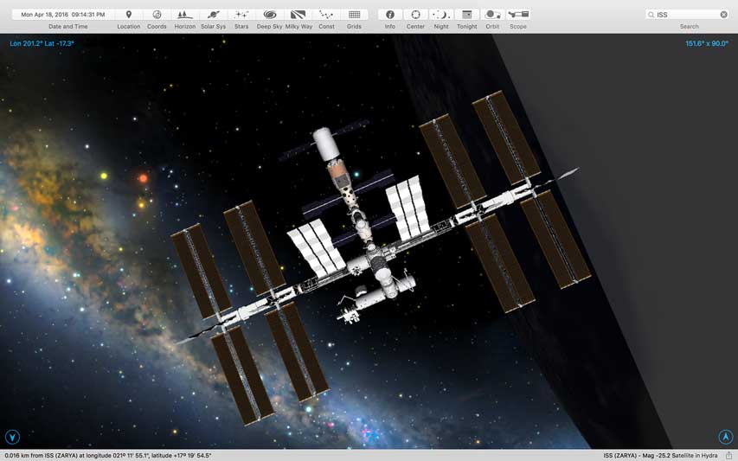
Task: Open the Scope telescope control icon
Action: coord(518,15)
